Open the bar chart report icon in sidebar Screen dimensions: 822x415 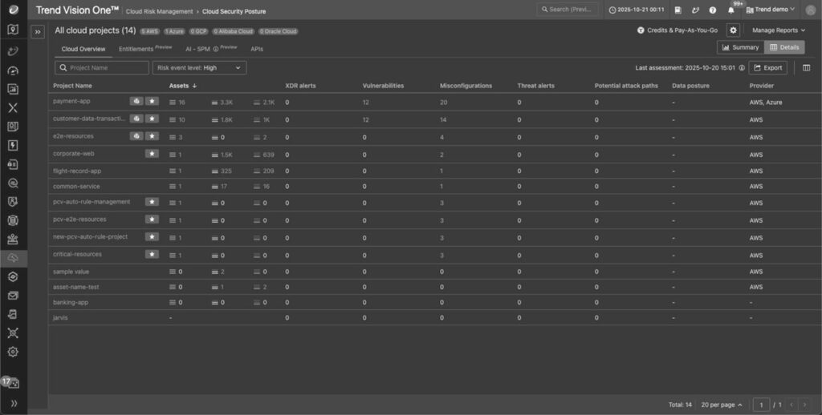tap(13, 90)
